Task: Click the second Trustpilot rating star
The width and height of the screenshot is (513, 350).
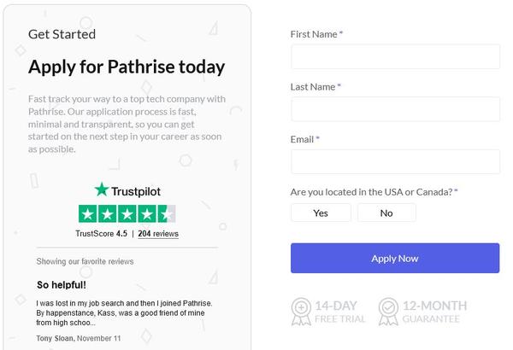Action: (108, 214)
